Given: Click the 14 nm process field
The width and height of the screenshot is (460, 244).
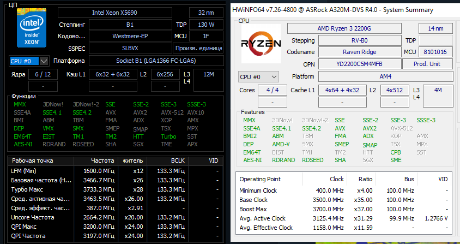Looking at the screenshot, I should 435,28.
